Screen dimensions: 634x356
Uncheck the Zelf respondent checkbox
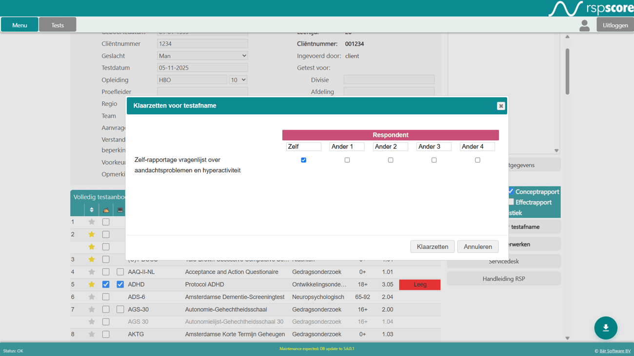(x=303, y=160)
